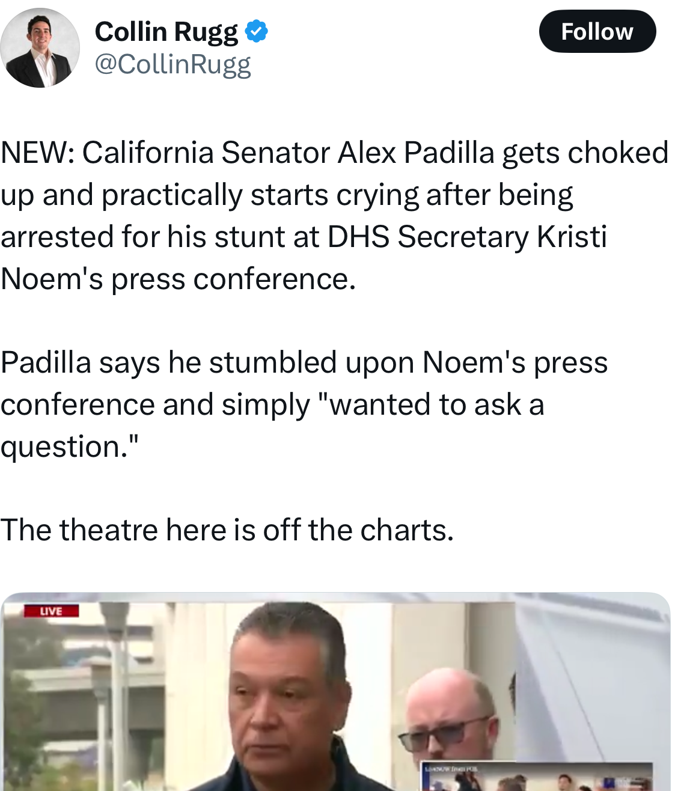The image size is (675, 791).
Task: Open the @CollinRugg handle link
Action: [x=173, y=64]
